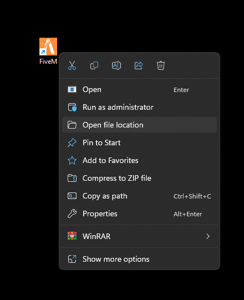
Task: Choose Copy as path
Action: coord(139,196)
